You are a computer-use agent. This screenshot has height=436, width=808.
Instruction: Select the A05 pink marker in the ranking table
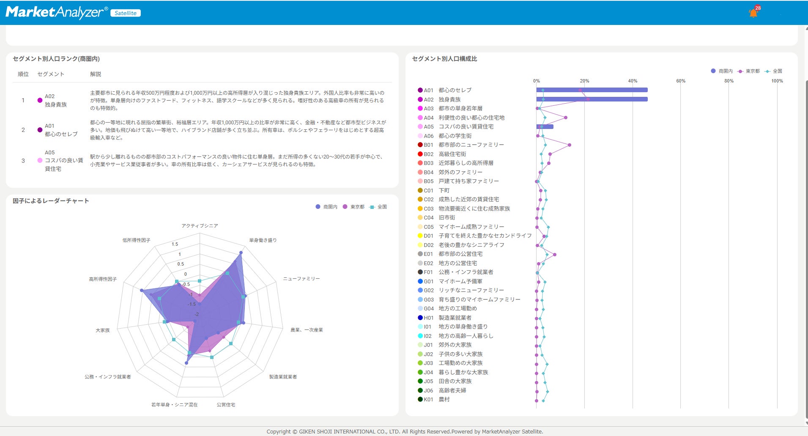pos(40,160)
